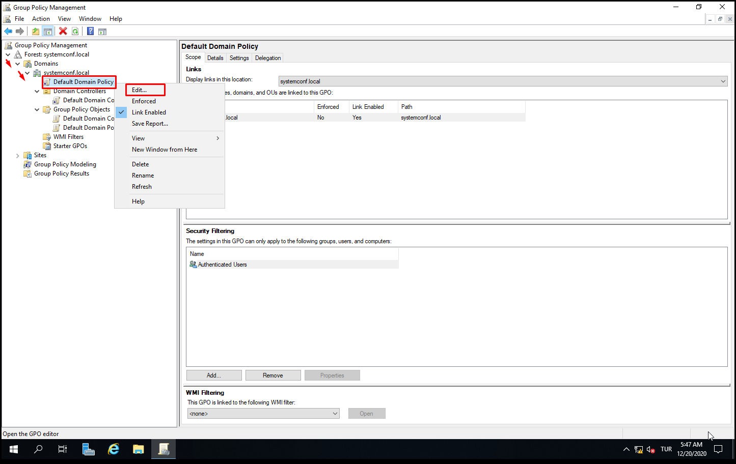The width and height of the screenshot is (736, 464).
Task: Open the Display links in this location dropdown
Action: click(x=503, y=81)
